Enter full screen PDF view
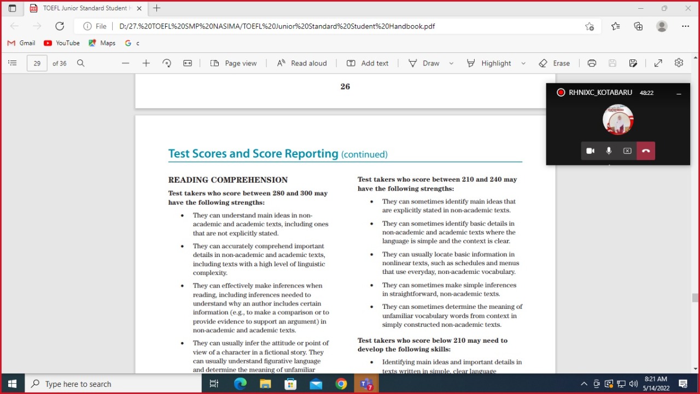Viewport: 700px width, 394px height. pyautogui.click(x=658, y=63)
